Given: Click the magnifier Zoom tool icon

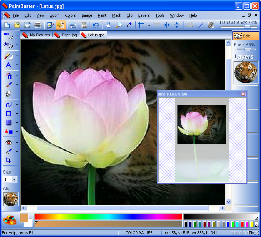Looking at the screenshot, I should (119, 25).
